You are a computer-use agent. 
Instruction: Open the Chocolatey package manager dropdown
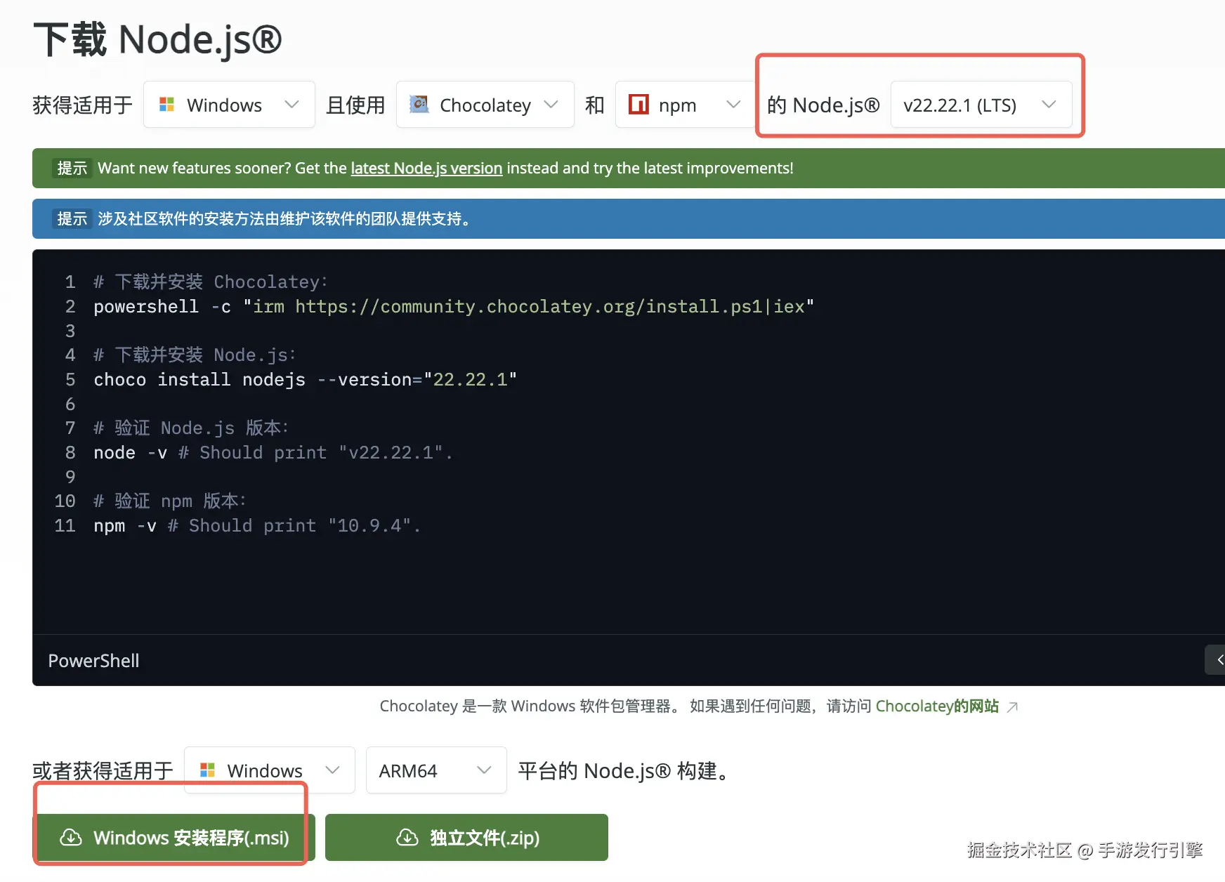pyautogui.click(x=485, y=105)
